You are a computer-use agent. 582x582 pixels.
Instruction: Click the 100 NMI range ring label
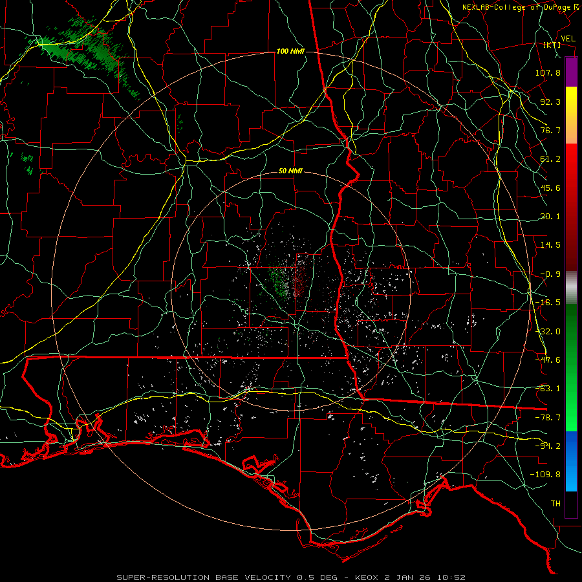tap(290, 51)
